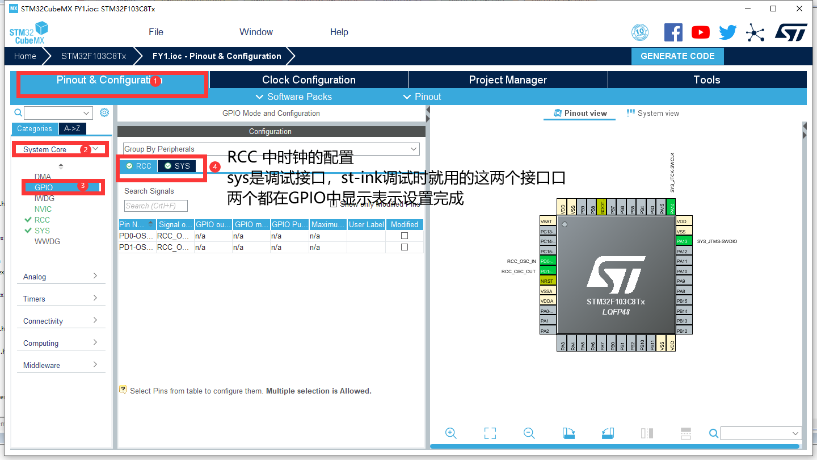Screen dimensions: 817x460
Task: Click the Search Signals input field
Action: [x=155, y=205]
